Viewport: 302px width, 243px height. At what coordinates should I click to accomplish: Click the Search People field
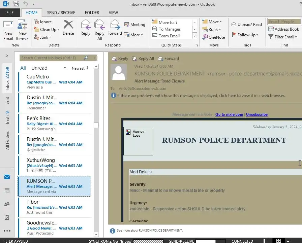[x=284, y=22]
